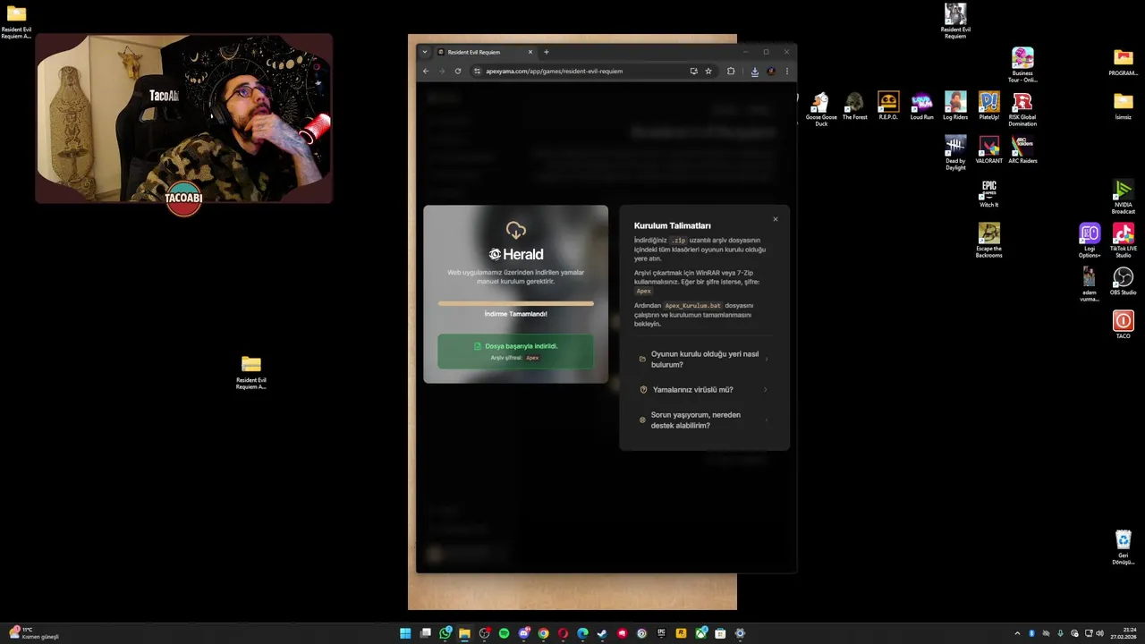Viewport: 1145px width, 644px height.
Task: Bookmark this page with the star
Action: 708,71
